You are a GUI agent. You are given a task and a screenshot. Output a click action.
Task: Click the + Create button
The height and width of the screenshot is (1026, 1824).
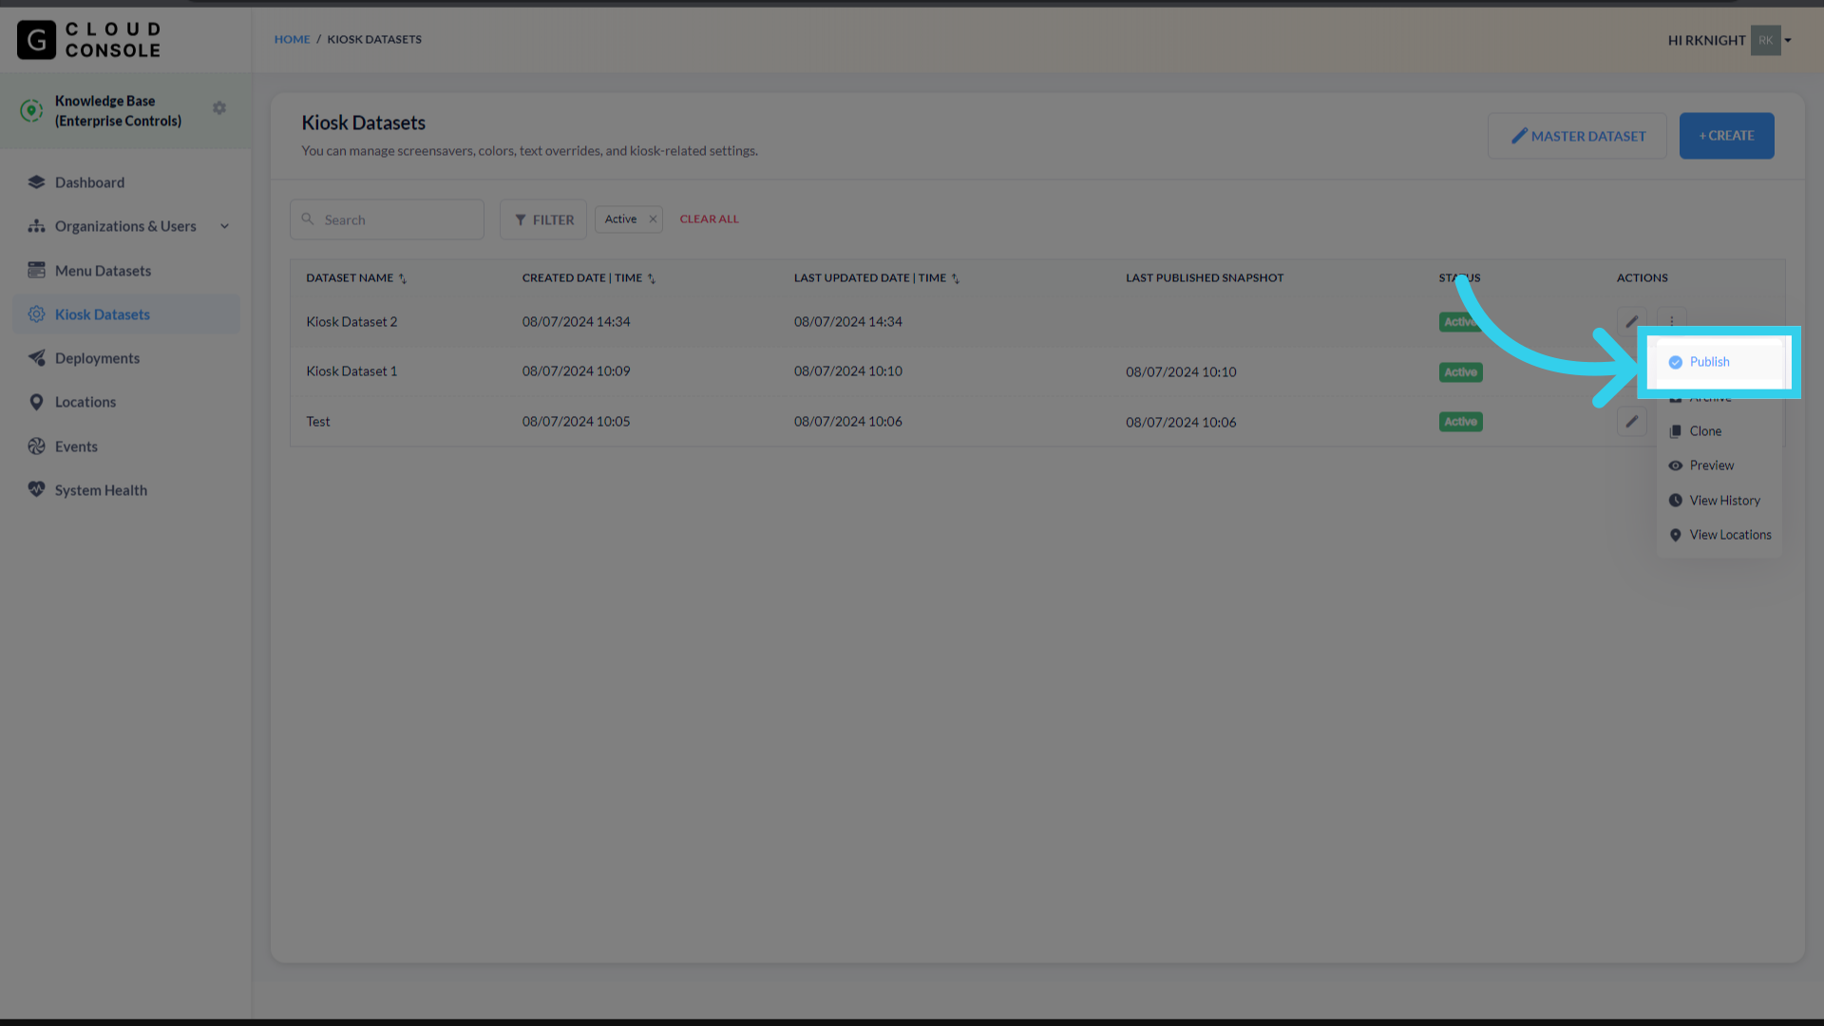[1726, 136]
